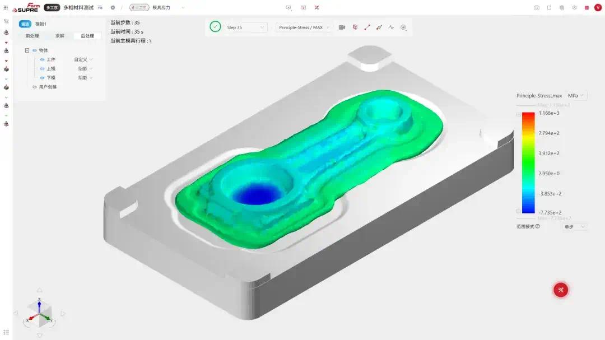
Task: Open the list icon beside 多相材料测试
Action: click(x=100, y=8)
